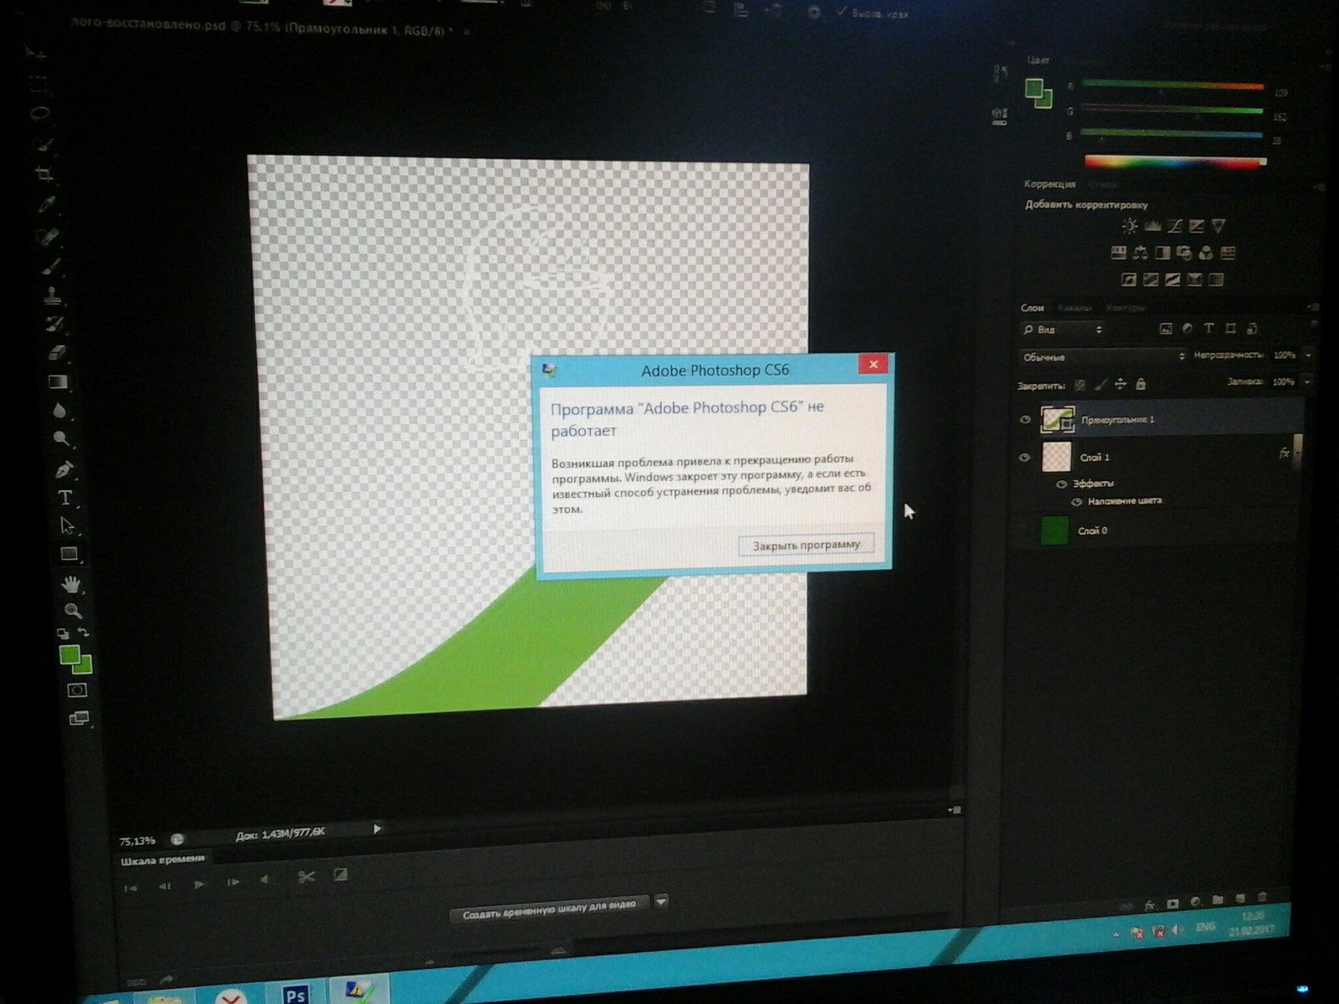Select the Pen tool
This screenshot has height=1004, width=1339.
64,469
